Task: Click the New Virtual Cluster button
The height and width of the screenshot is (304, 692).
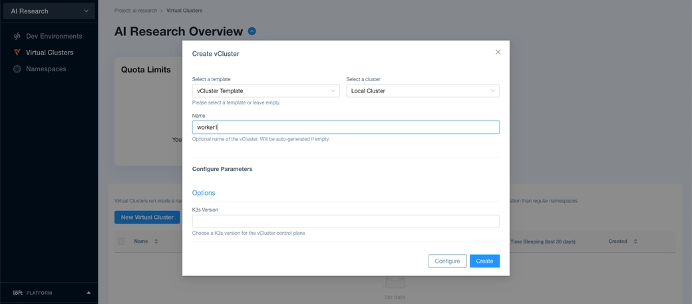Action: [147, 217]
